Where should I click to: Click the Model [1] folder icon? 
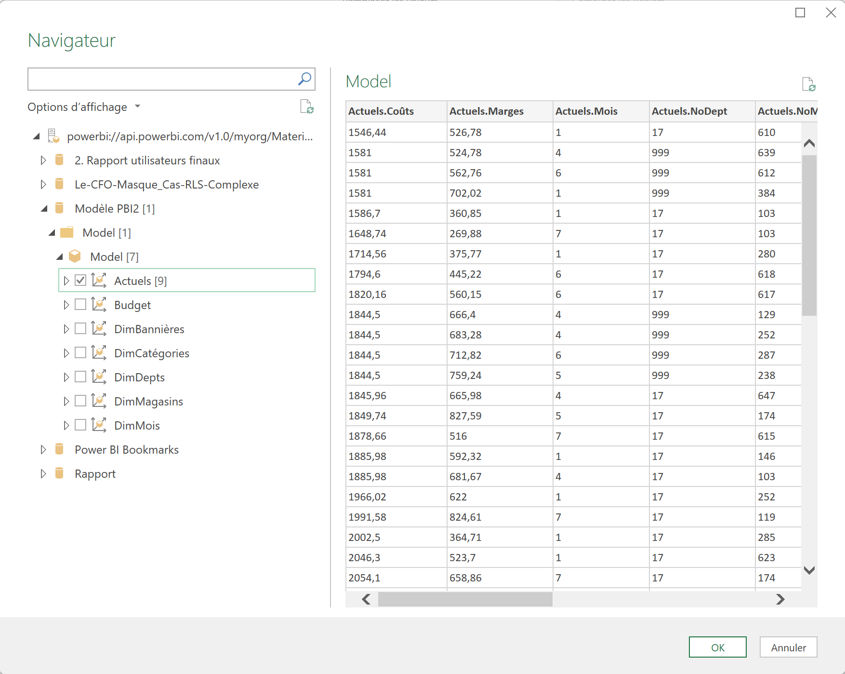(x=67, y=232)
